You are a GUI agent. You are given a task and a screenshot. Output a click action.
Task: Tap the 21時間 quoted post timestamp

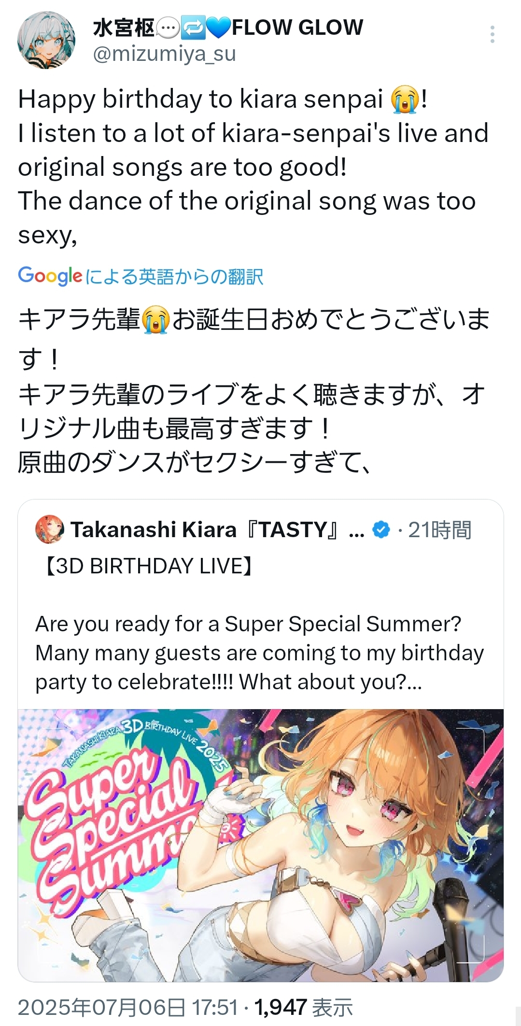pos(439,529)
